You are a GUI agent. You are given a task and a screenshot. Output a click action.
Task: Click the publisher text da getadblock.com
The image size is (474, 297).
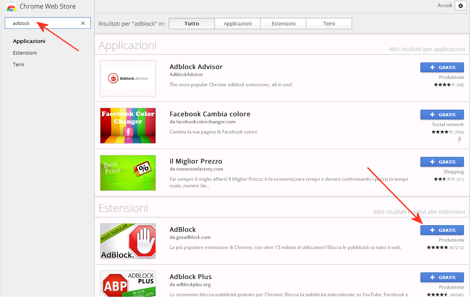pos(190,237)
